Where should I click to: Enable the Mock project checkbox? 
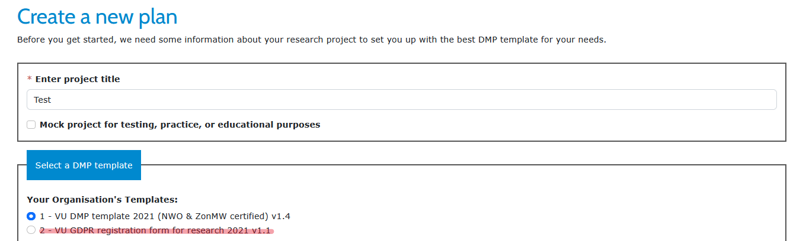[31, 125]
